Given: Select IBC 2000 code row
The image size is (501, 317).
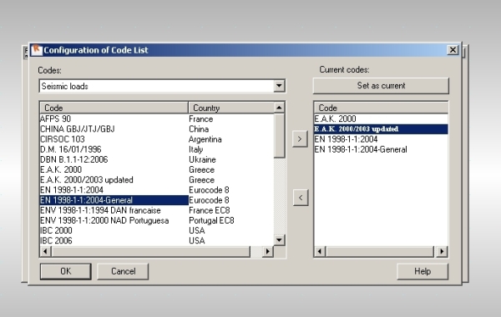Looking at the screenshot, I should coord(114,230).
